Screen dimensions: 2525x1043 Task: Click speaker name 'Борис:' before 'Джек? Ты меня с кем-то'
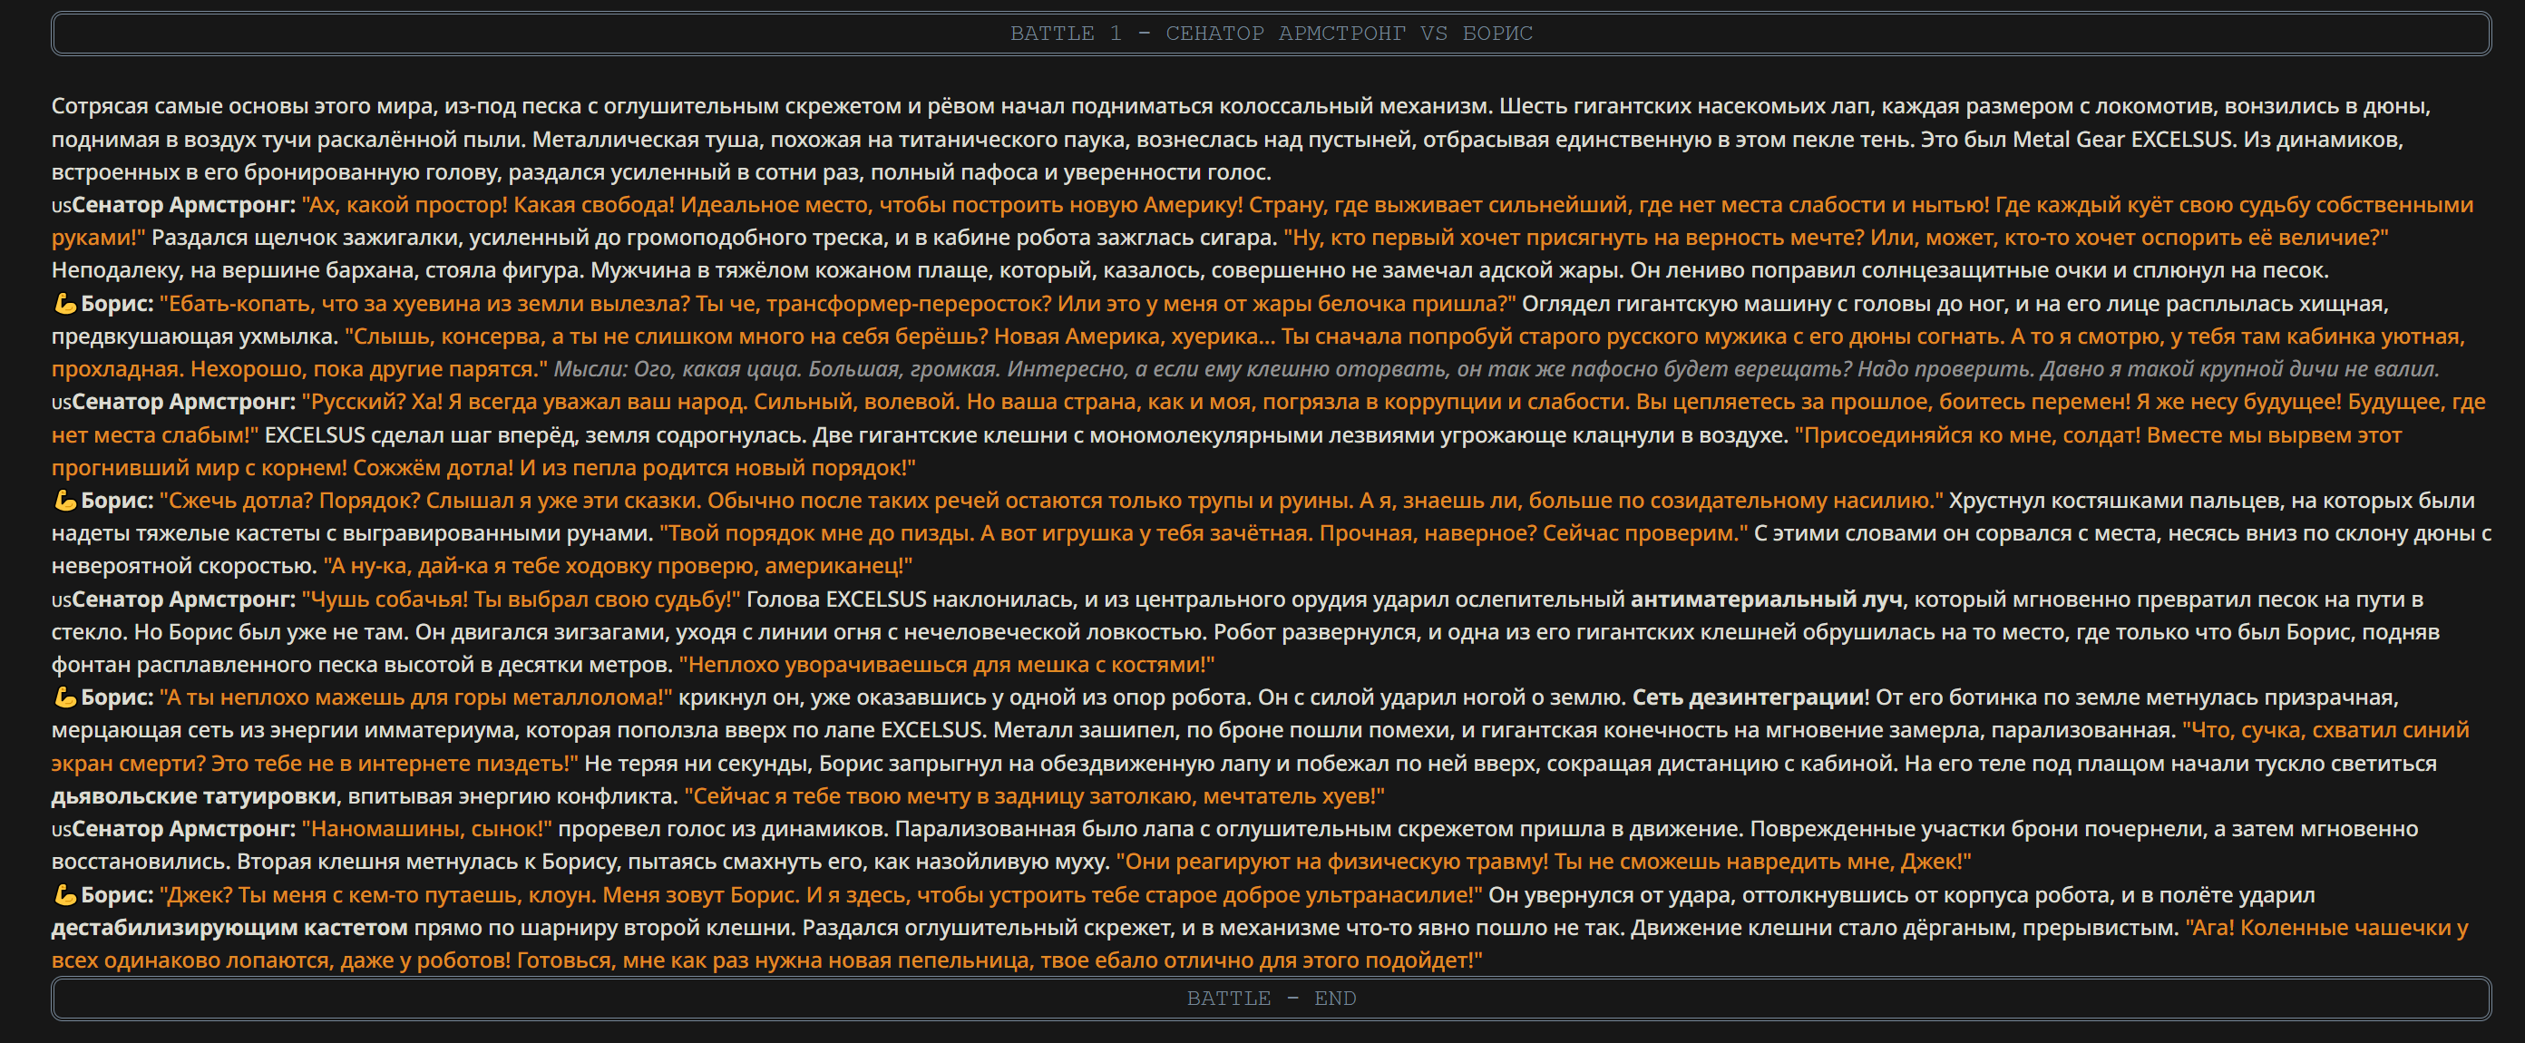[117, 895]
